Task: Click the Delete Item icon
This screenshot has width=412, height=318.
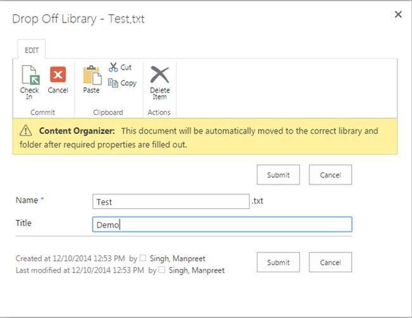Action: (160, 75)
